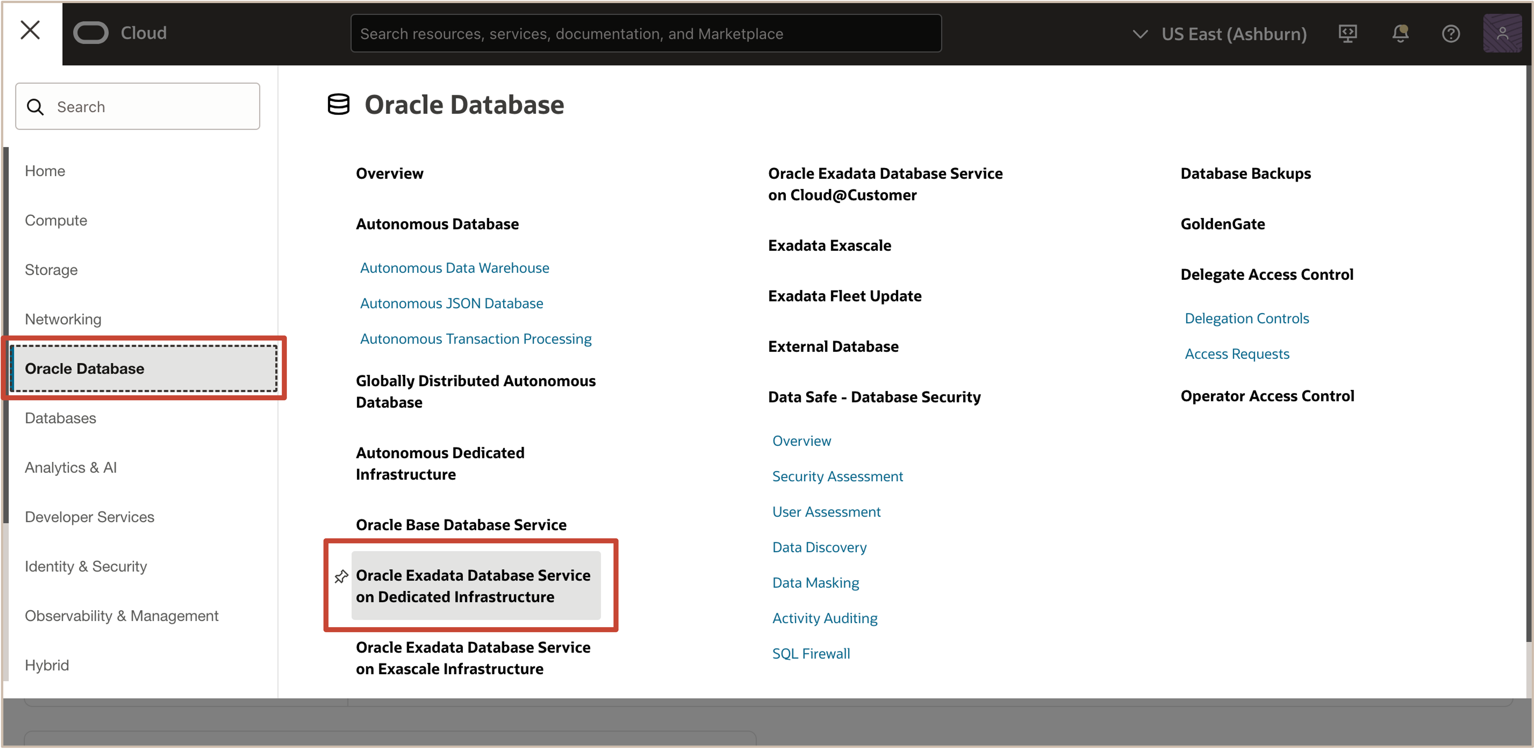The width and height of the screenshot is (1534, 749).
Task: Select Compute in the navigation menu
Action: [x=56, y=220]
